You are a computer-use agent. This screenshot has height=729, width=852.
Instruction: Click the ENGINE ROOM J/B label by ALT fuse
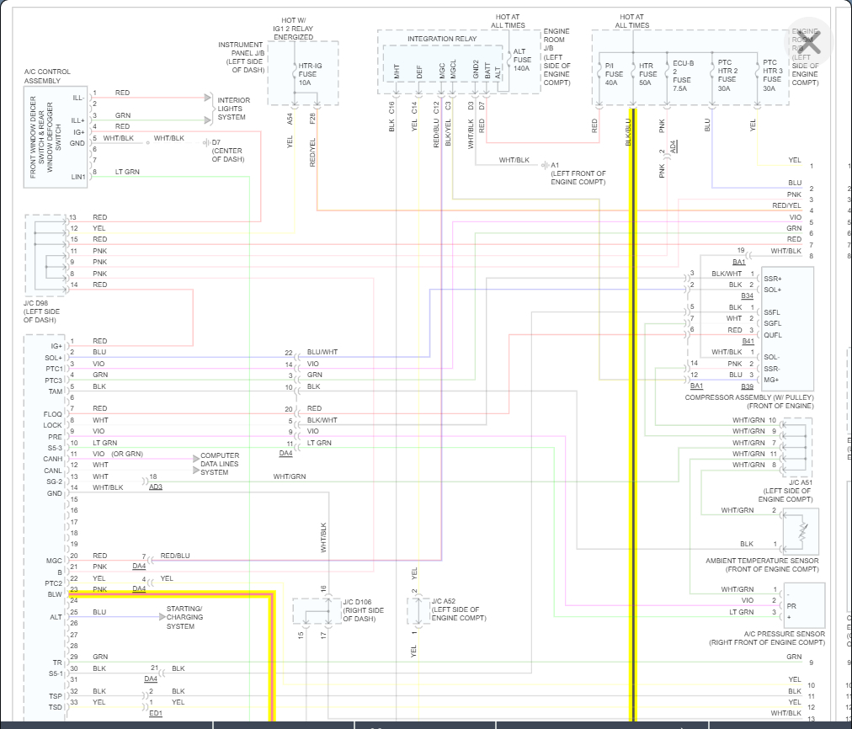[557, 57]
